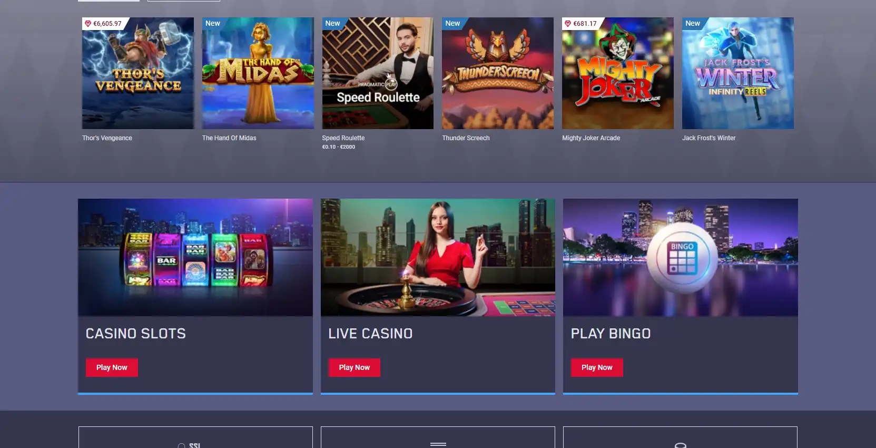The height and width of the screenshot is (448, 876).
Task: Click New badge on Thunder Screech
Action: coord(452,24)
